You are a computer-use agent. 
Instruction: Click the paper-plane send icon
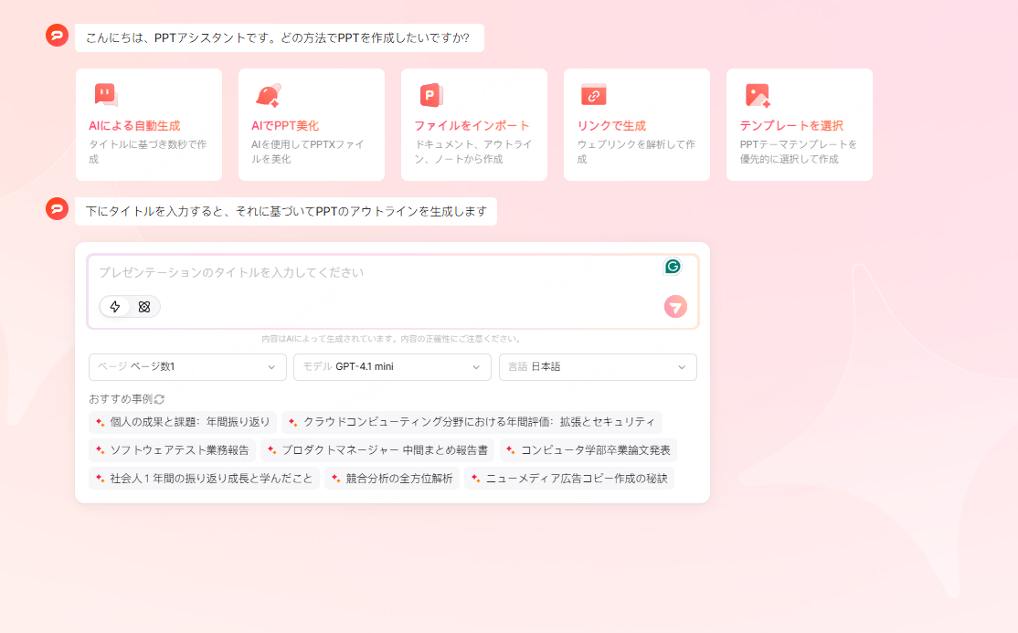click(x=675, y=307)
